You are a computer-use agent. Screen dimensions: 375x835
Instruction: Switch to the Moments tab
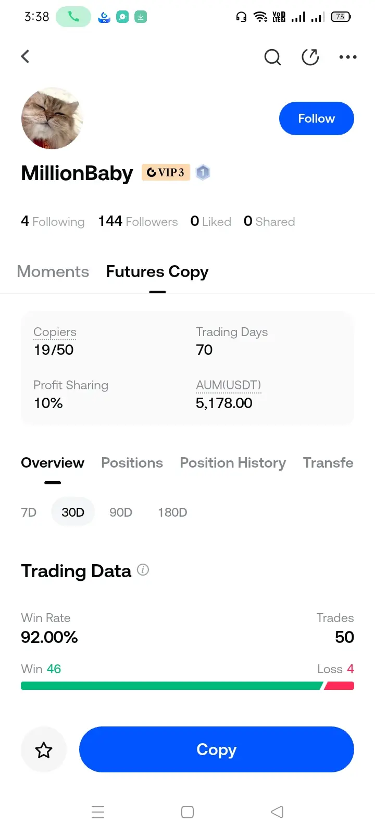point(53,271)
